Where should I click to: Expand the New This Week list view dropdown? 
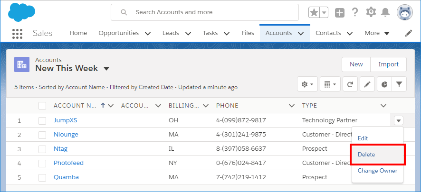point(106,69)
